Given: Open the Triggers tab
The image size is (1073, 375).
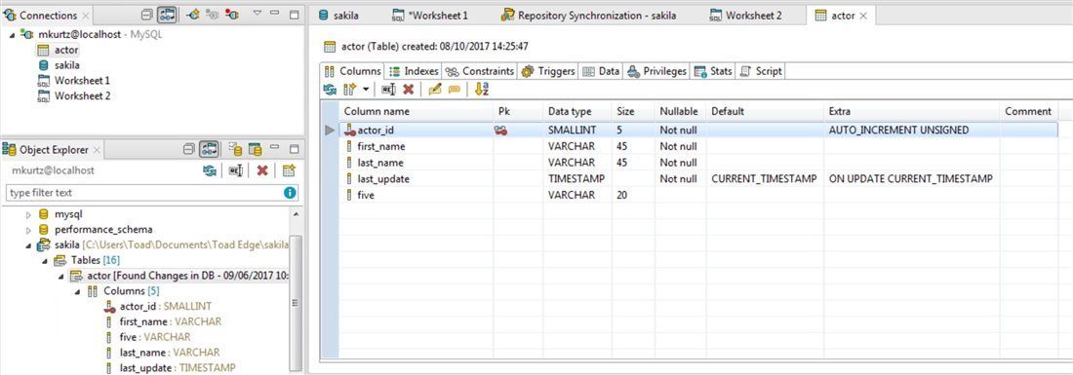Looking at the screenshot, I should click(x=548, y=71).
